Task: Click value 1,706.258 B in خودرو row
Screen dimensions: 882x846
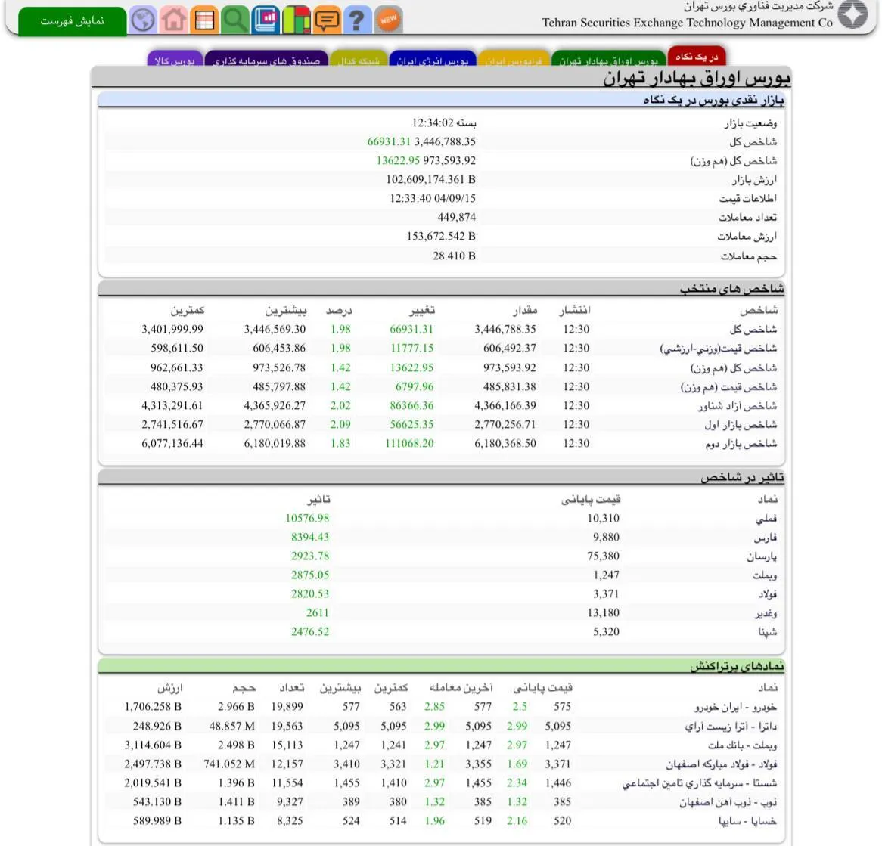Action: pyautogui.click(x=153, y=707)
